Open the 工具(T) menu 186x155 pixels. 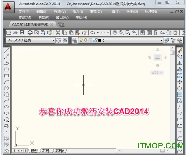tap(114, 11)
